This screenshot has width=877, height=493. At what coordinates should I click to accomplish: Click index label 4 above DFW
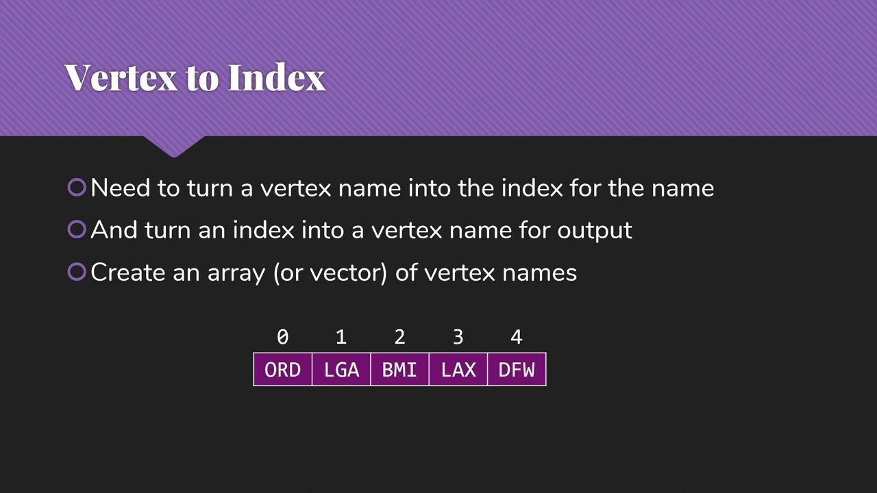tap(517, 337)
